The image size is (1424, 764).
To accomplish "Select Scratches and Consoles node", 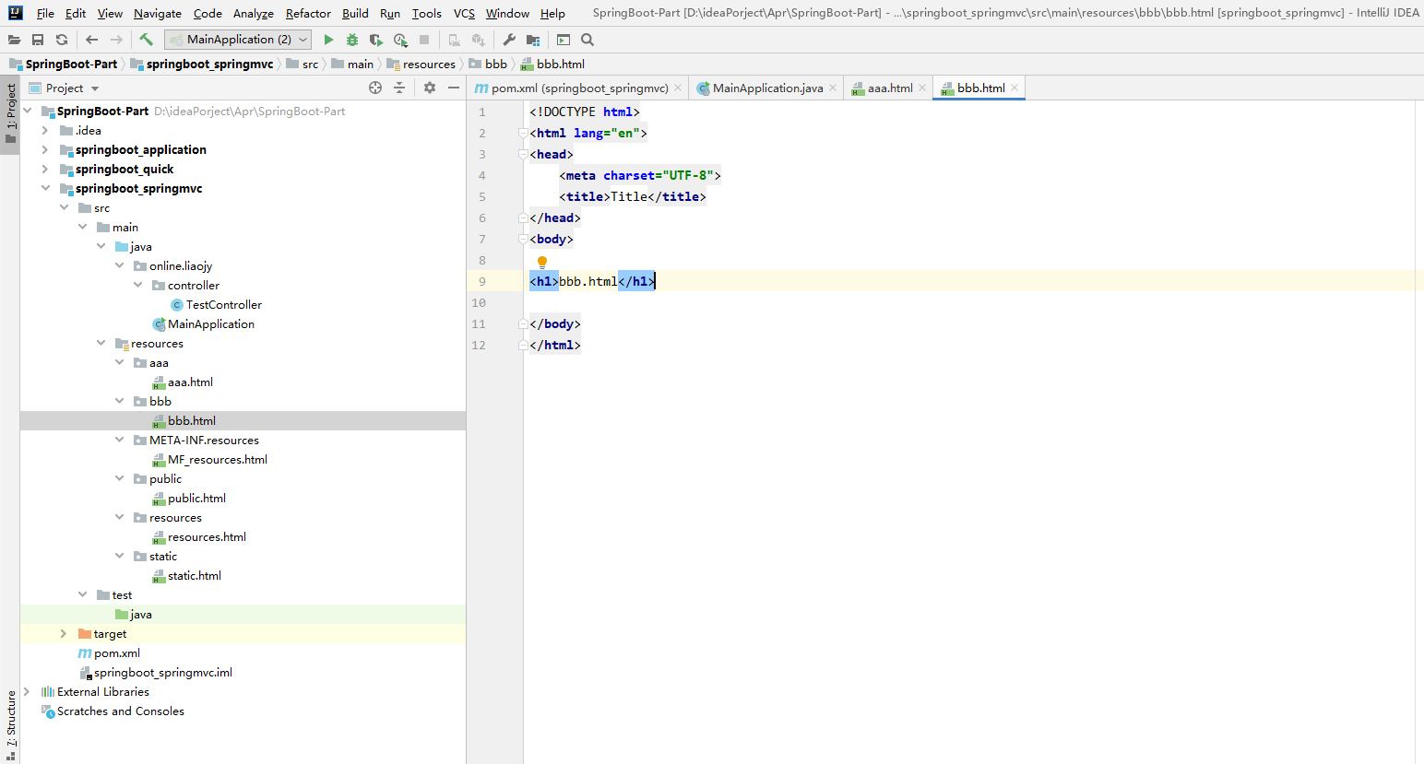I will [x=121, y=711].
